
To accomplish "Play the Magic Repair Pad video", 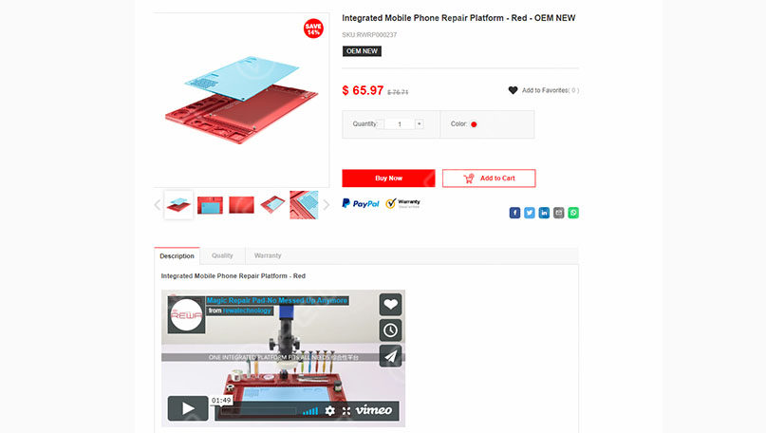I will pos(188,408).
